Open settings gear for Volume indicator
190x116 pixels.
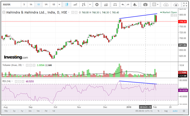(30, 65)
